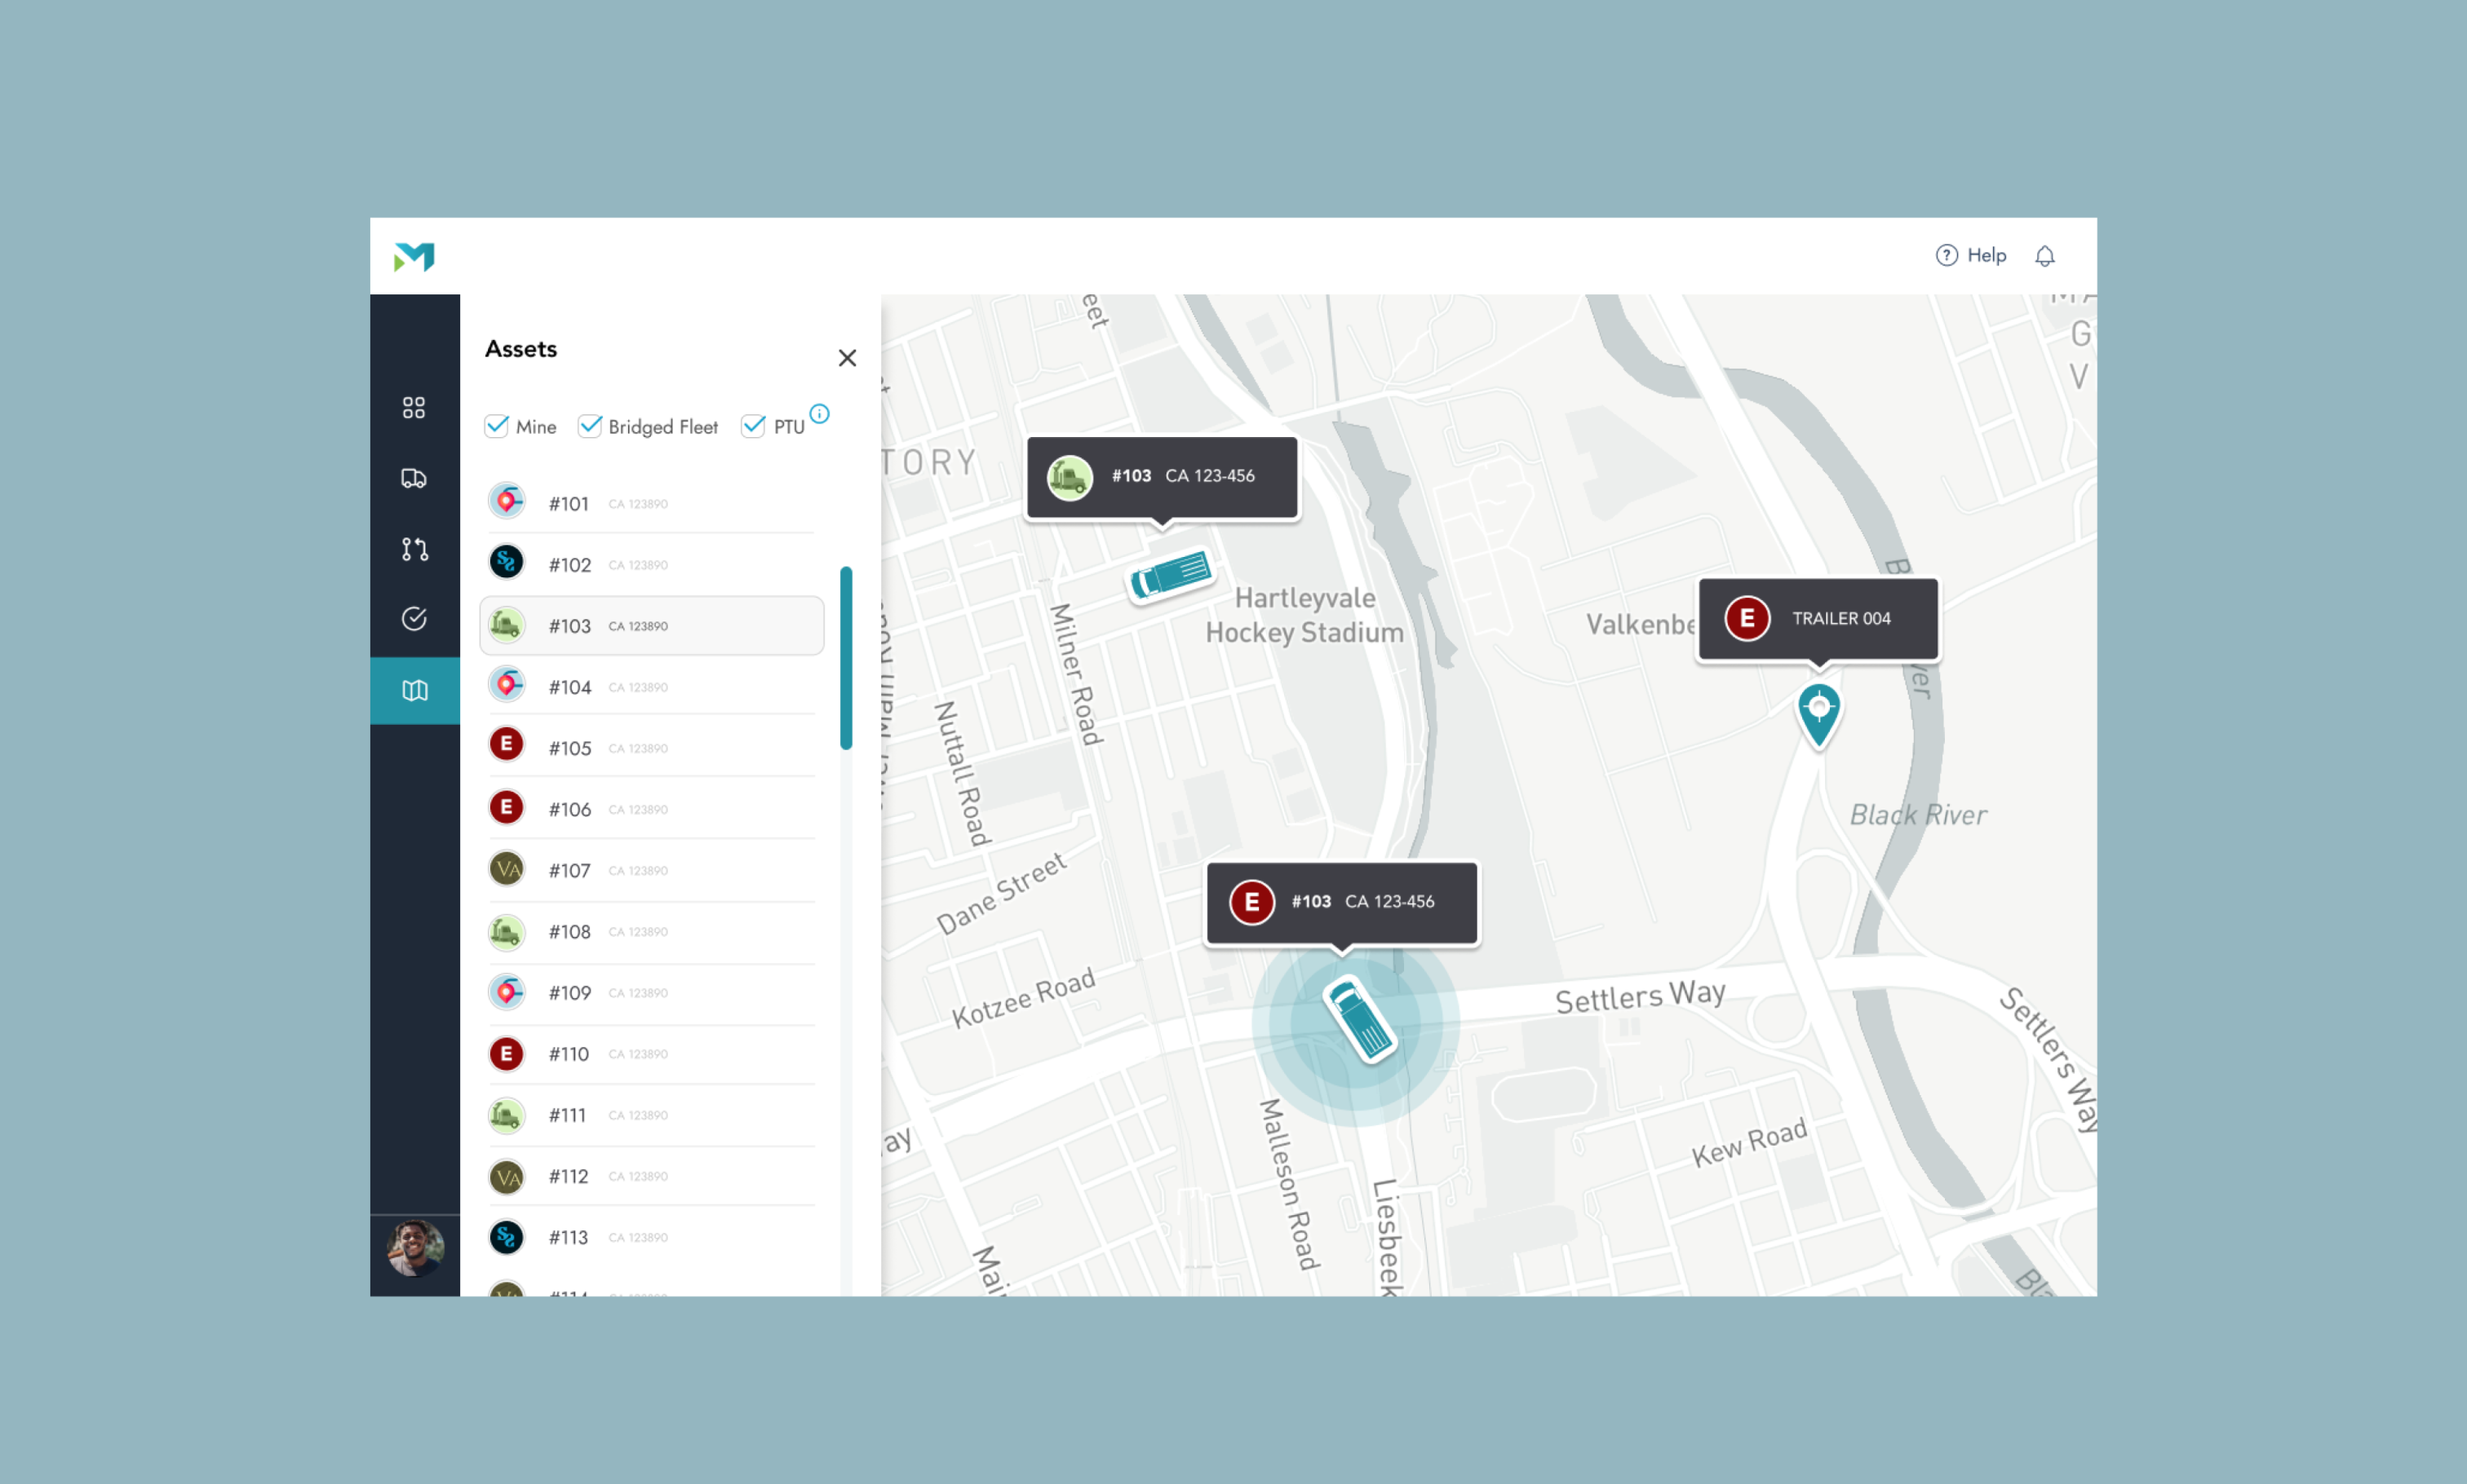Click the app logo in the header
This screenshot has height=1484, width=2467.
point(414,257)
